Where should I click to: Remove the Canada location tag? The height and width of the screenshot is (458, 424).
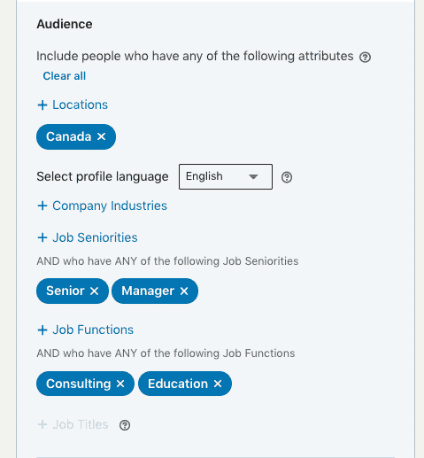coord(101,136)
